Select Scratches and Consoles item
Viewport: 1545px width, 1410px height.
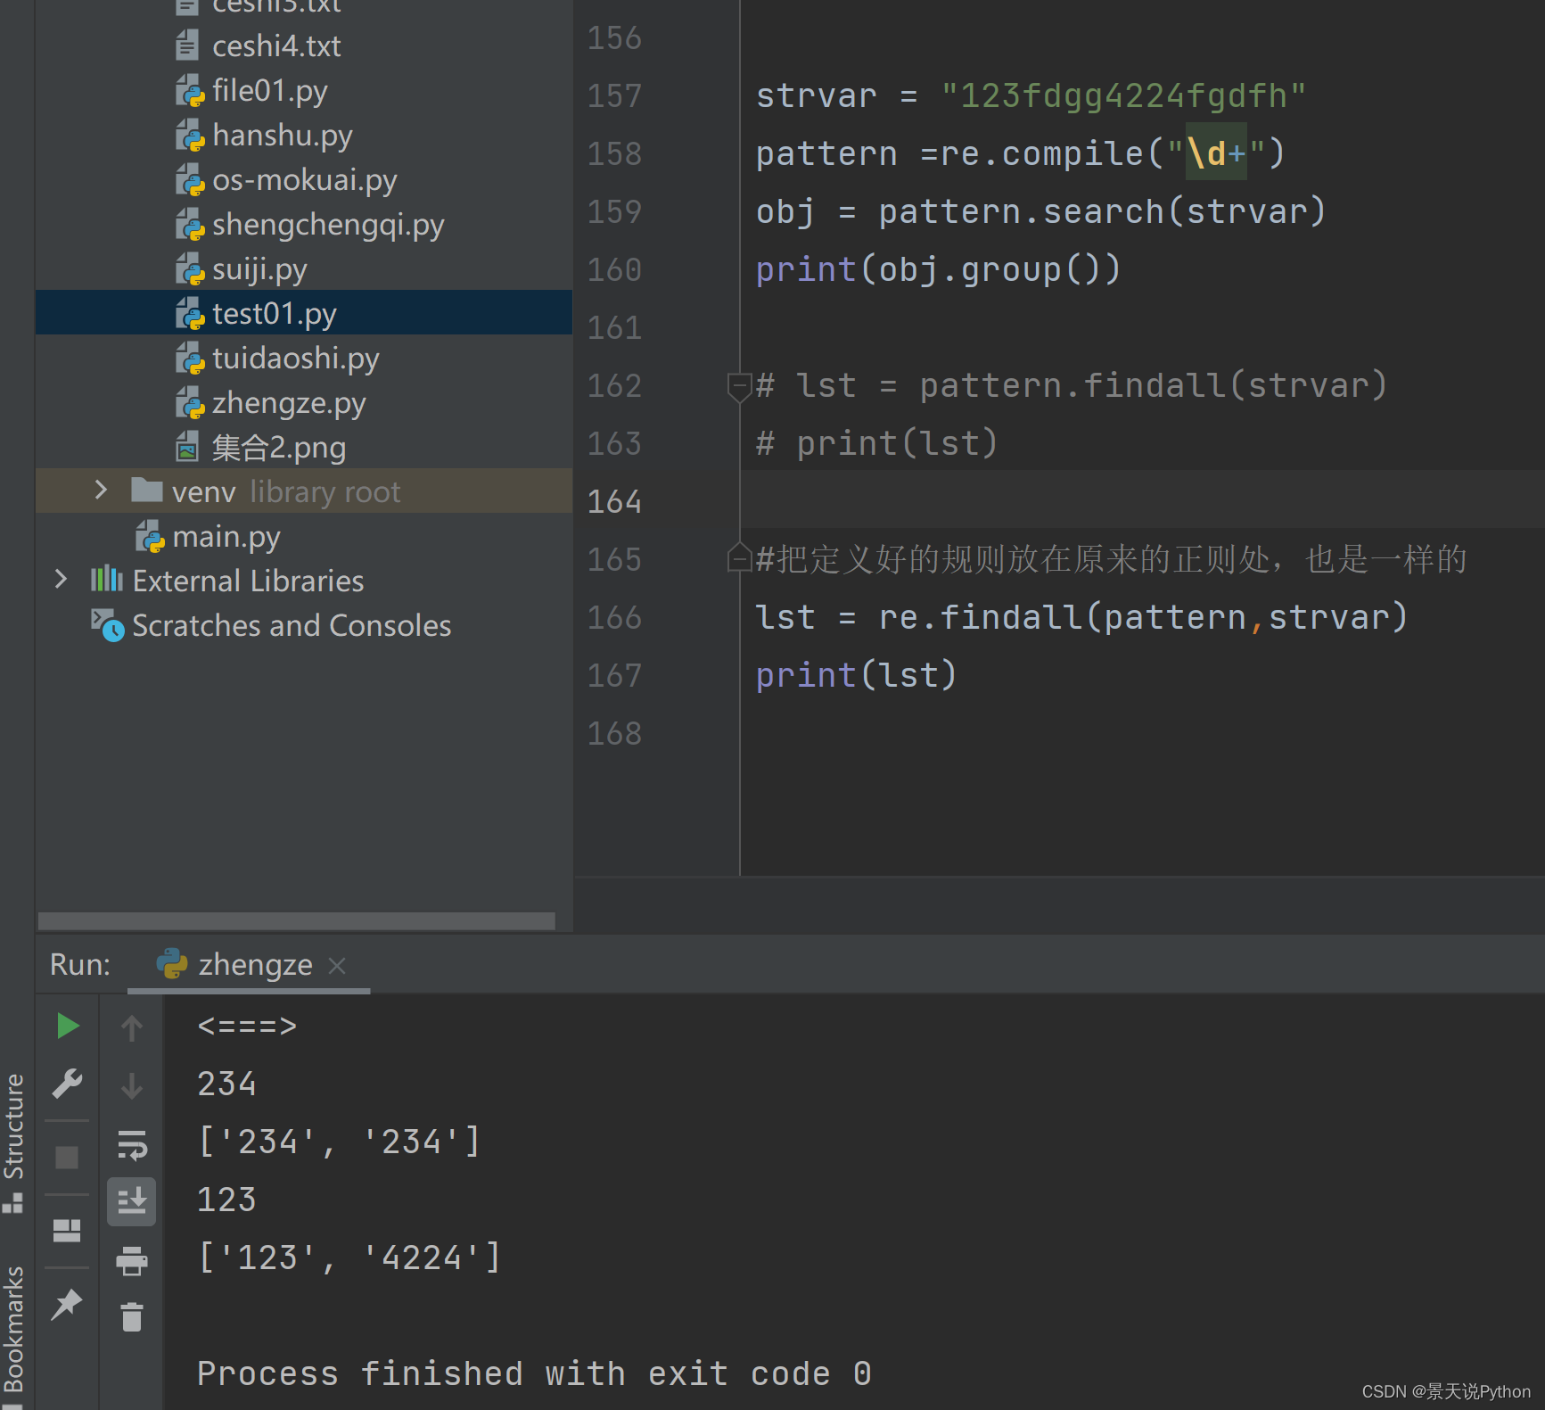pyautogui.click(x=292, y=625)
